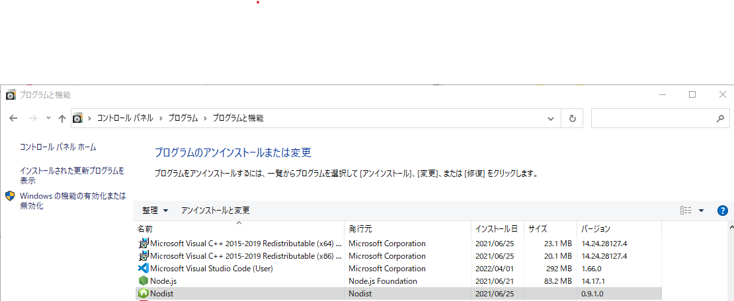Click the 83.2 MB size cell

coord(557,281)
